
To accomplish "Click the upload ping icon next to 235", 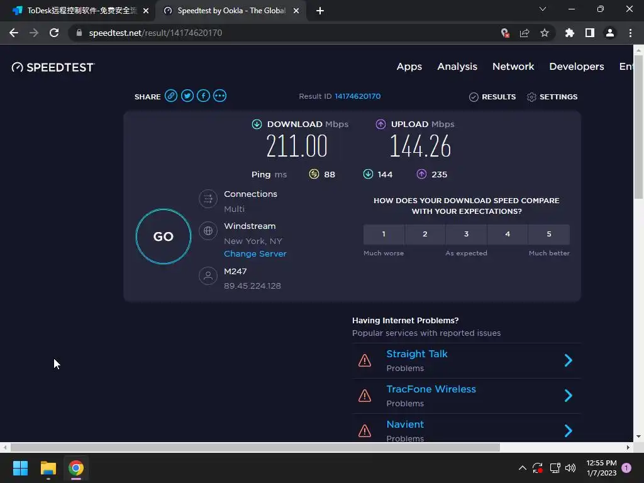I will click(x=422, y=174).
